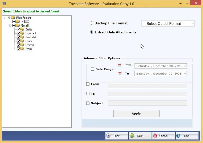
Task: Select the Spam label in tree
Action: 29,41
